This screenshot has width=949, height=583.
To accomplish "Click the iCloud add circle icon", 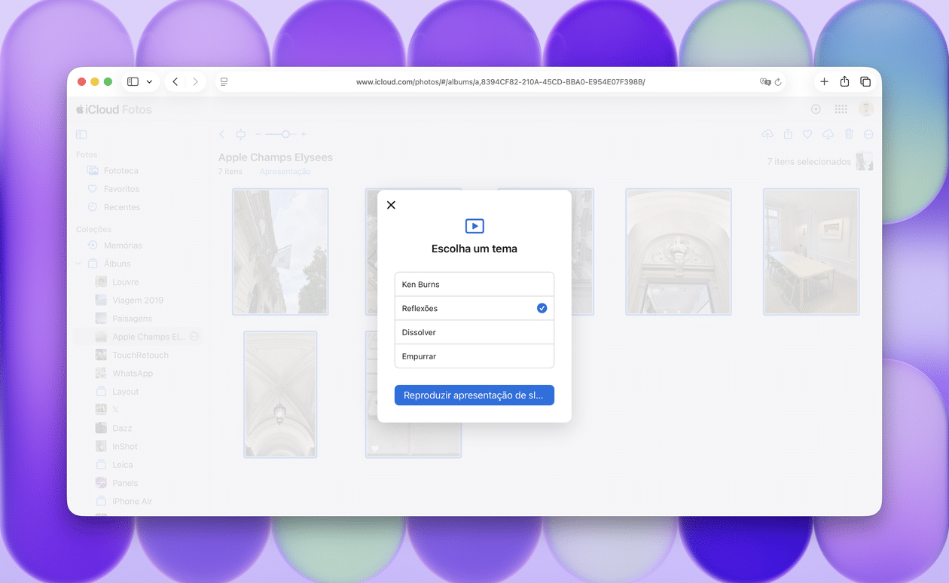I will (x=816, y=109).
